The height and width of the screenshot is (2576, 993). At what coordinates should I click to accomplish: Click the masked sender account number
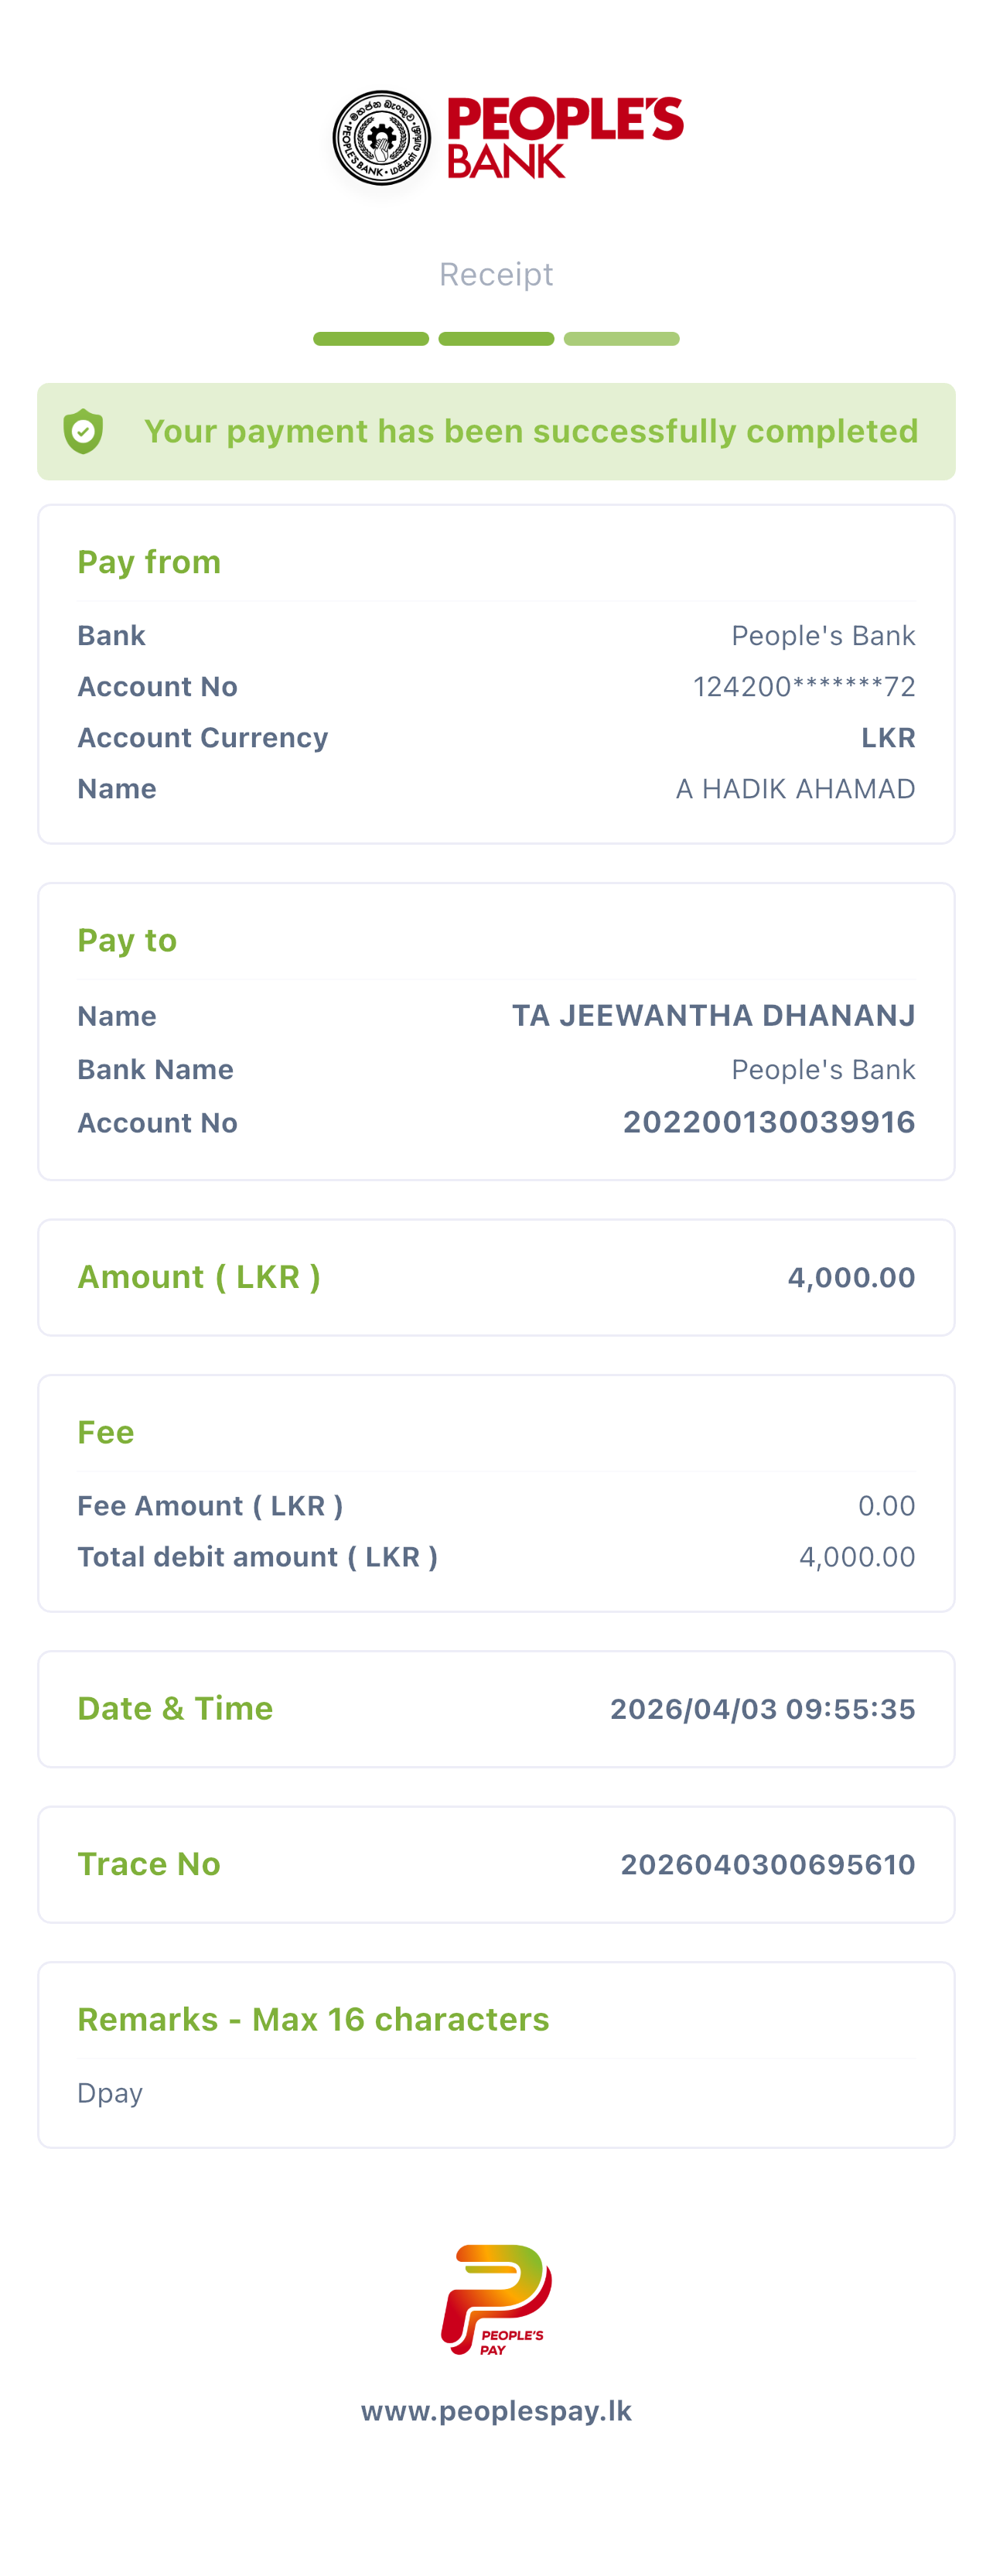click(803, 687)
